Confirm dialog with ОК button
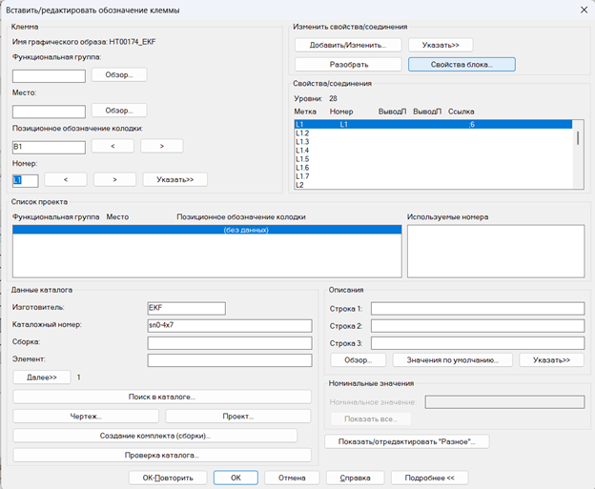The image size is (595, 489). (236, 478)
